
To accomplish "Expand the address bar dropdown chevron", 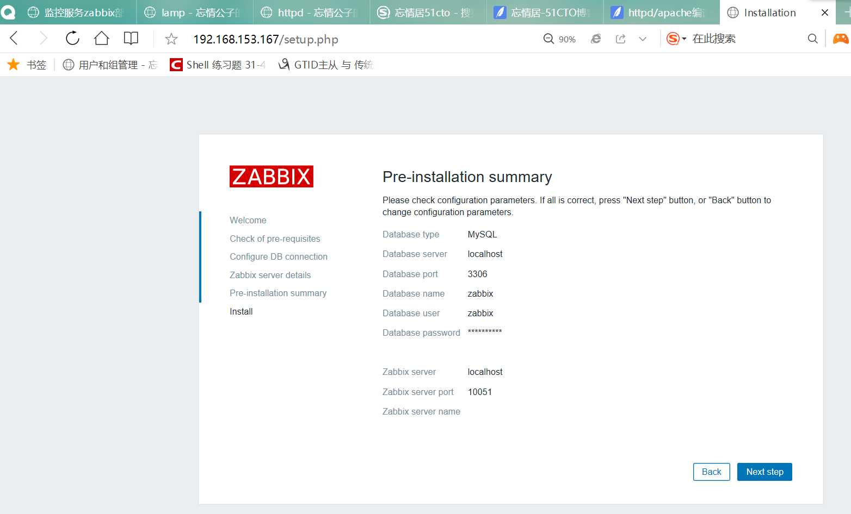I will click(x=643, y=39).
